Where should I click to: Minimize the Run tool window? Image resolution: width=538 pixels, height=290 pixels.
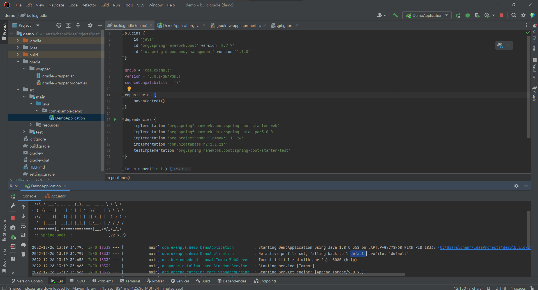click(526, 186)
